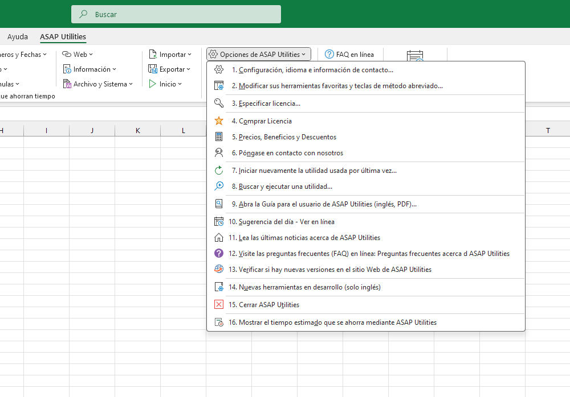Choose Lea las últimas noticias entry

[366, 238]
